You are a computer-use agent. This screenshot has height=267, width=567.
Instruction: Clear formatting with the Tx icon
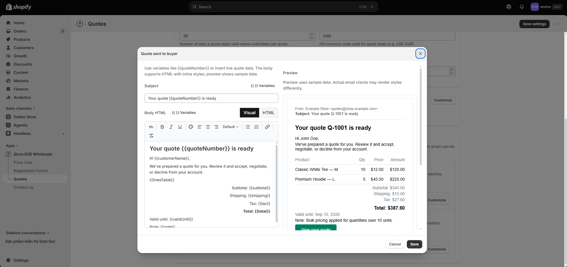pyautogui.click(x=151, y=136)
